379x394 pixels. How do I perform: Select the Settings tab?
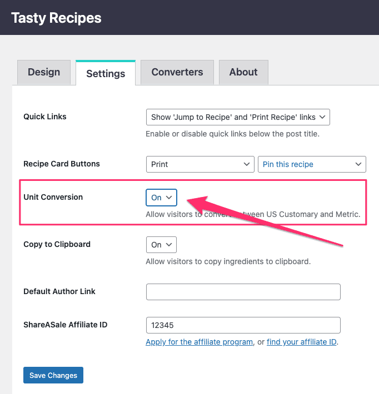pos(106,73)
